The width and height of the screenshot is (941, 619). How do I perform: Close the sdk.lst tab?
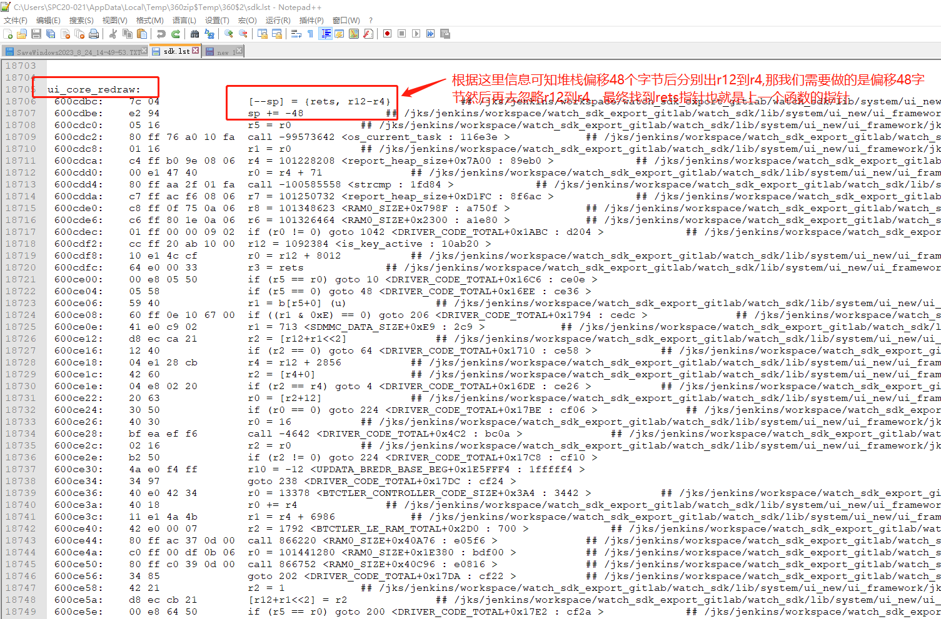click(196, 51)
